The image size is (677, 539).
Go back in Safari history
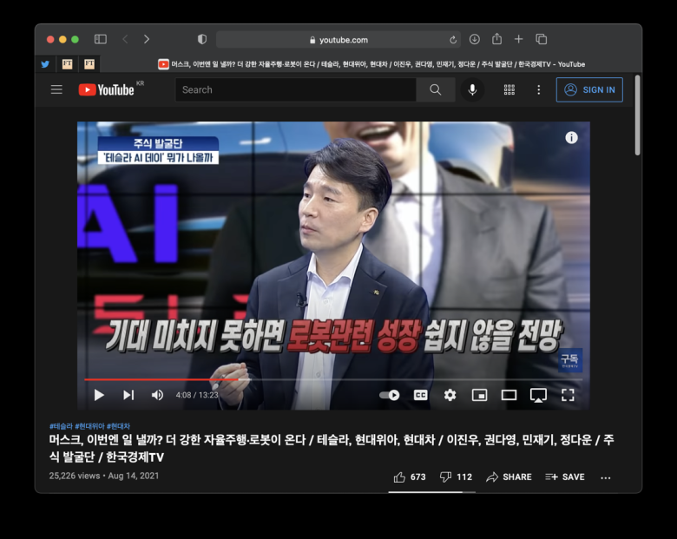(125, 39)
